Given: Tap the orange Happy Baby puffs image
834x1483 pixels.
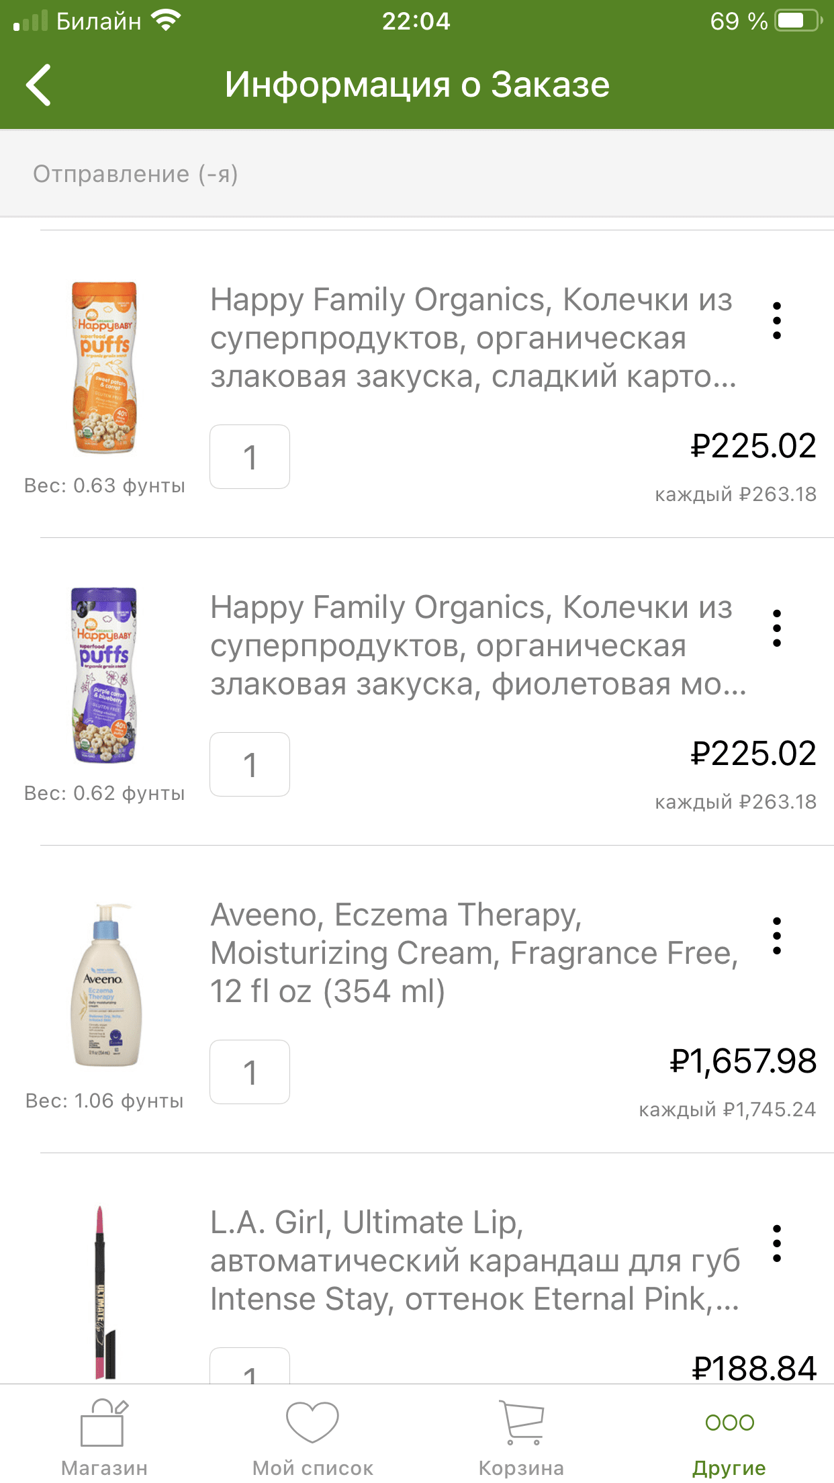Looking at the screenshot, I should click(x=104, y=367).
